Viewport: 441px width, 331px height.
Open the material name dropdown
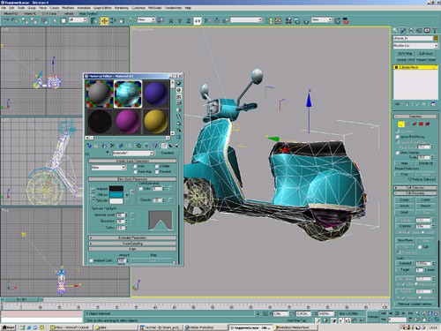pos(133,153)
